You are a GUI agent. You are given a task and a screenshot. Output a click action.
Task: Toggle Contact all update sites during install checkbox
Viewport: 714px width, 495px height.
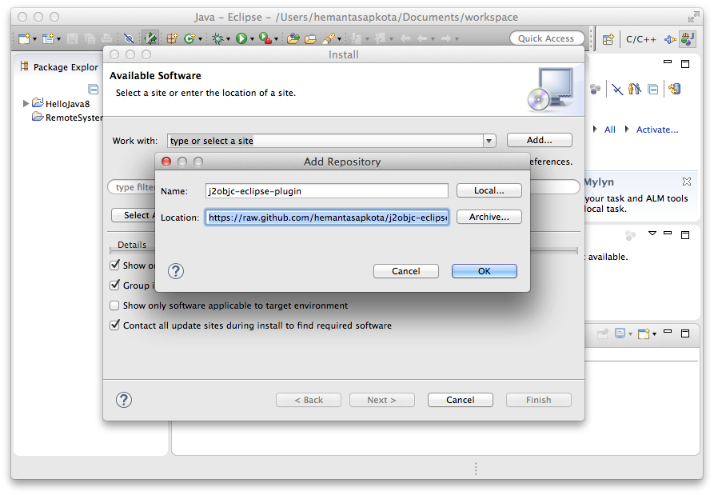coord(115,325)
